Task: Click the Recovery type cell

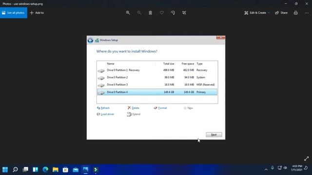Action: pyautogui.click(x=202, y=70)
